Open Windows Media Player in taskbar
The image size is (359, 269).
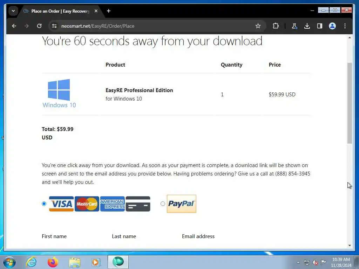[96, 262]
